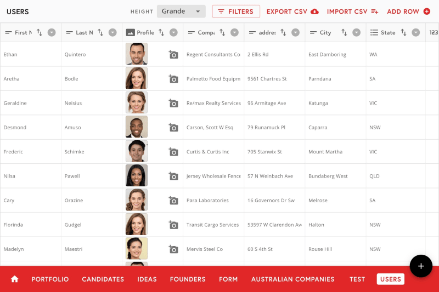Click Nilsa Pawell's profile photo
Viewport: 439px width, 292px height.
coord(136,175)
